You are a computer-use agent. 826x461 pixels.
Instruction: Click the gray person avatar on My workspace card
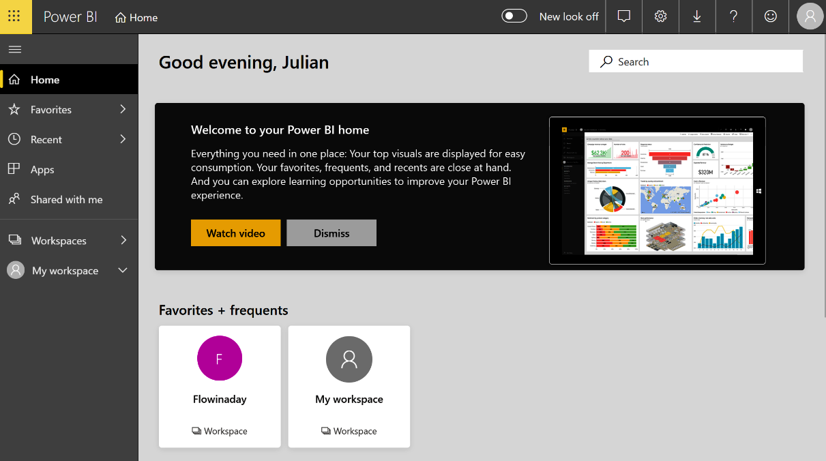coord(349,358)
